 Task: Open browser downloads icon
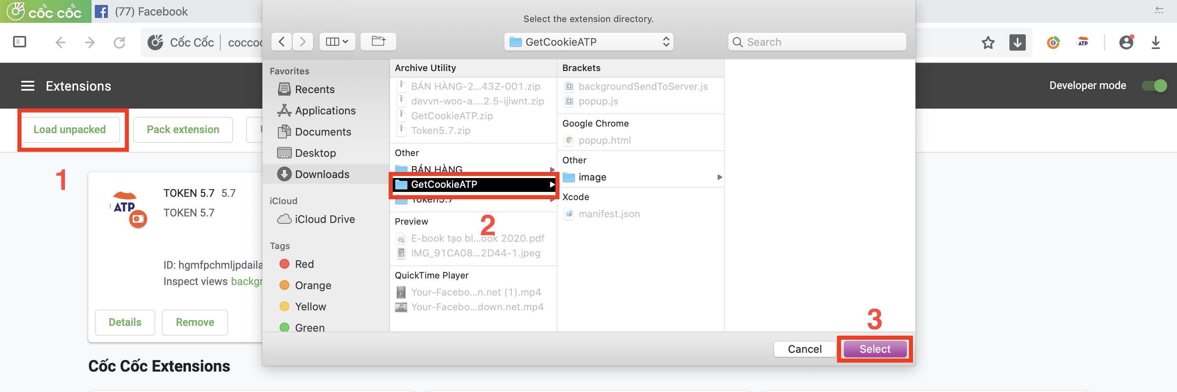pos(1155,43)
